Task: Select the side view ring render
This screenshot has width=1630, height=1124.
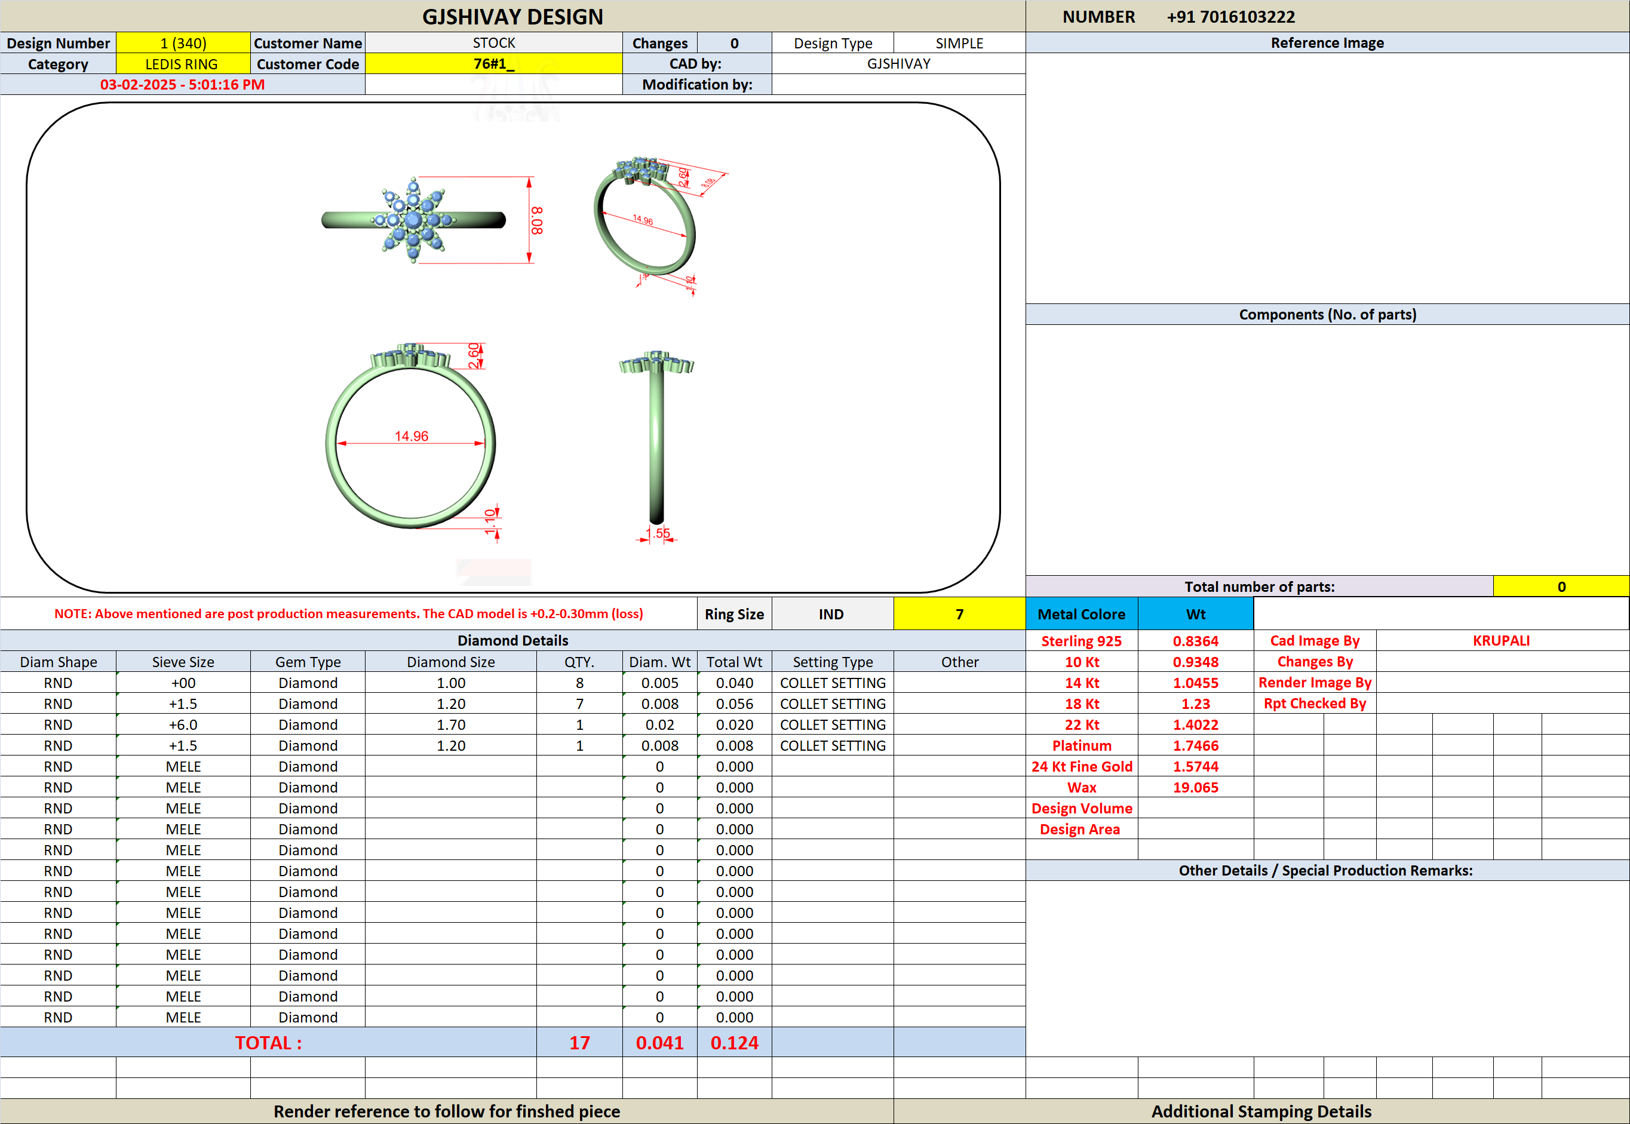Action: coord(656,437)
